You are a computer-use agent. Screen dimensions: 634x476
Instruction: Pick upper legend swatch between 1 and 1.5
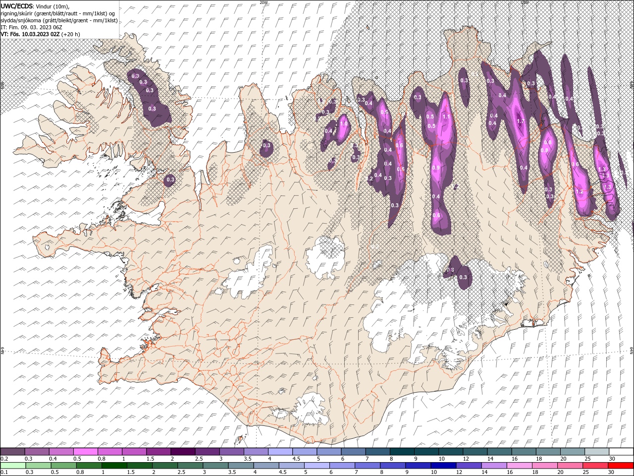coord(134,452)
